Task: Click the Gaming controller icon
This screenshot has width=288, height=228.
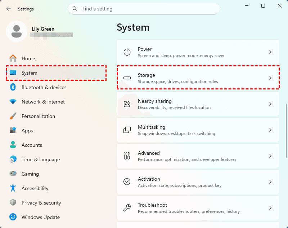Action: (x=13, y=174)
